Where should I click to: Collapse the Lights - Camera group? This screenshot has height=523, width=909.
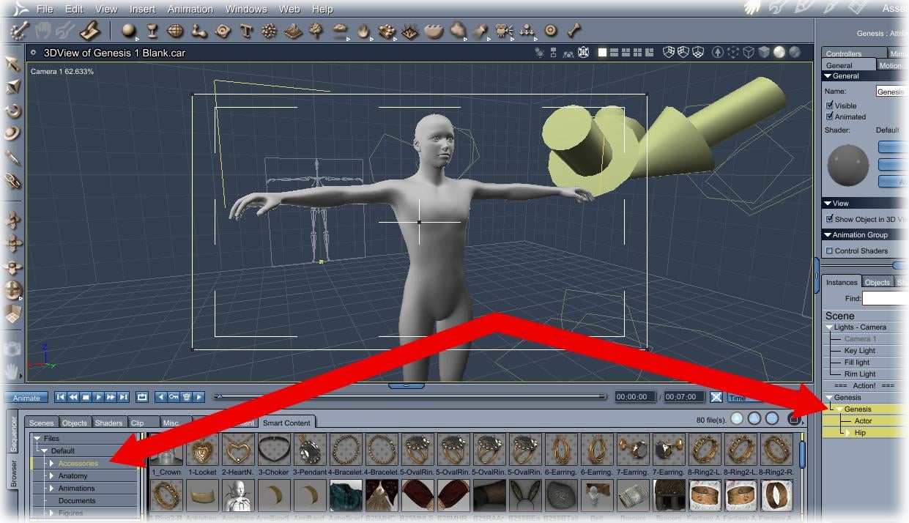click(829, 327)
